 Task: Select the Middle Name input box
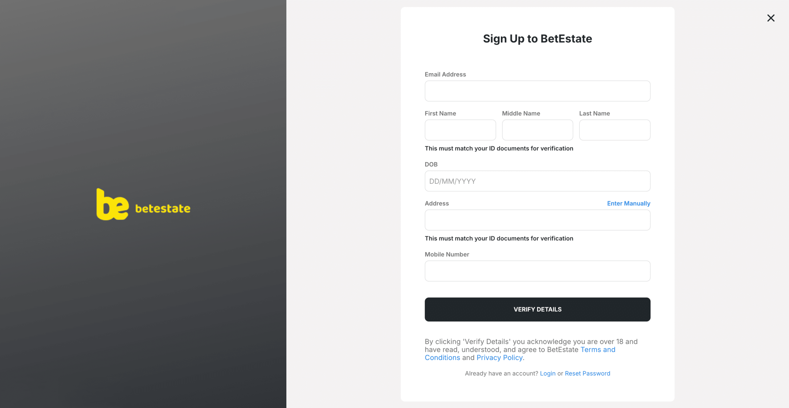[537, 130]
